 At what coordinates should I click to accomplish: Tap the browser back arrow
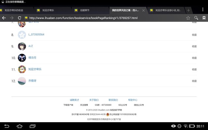pos(4,18)
